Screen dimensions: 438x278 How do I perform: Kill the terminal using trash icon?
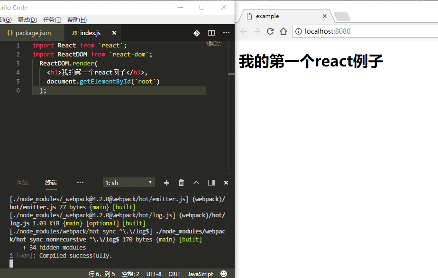[181, 183]
